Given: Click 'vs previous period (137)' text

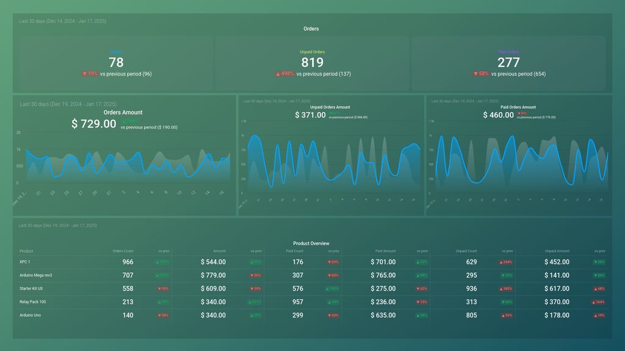Looking at the screenshot, I should point(323,74).
